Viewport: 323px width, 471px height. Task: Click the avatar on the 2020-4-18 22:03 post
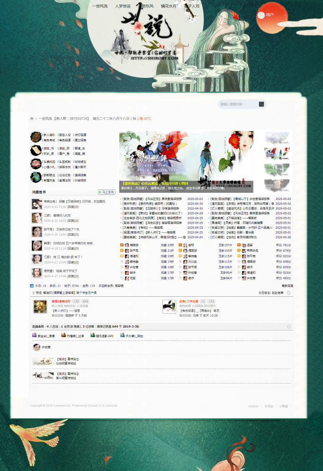[37, 232]
